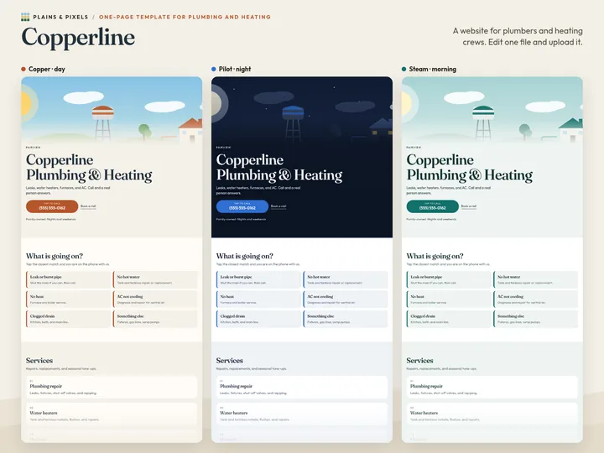Click Copperline Plumbing & Heating title in Pilot preview
This screenshot has height=453, width=604.
(x=279, y=167)
